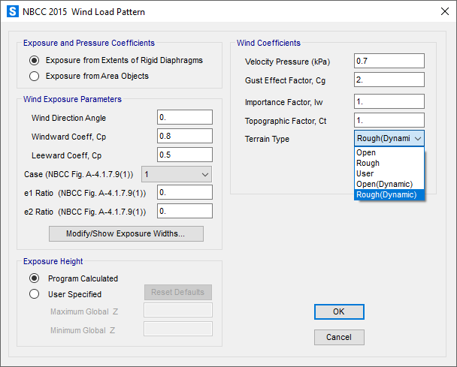This screenshot has width=457, height=367.
Task: Edit the Gust Effect Factor, Cg field
Action: click(389, 80)
